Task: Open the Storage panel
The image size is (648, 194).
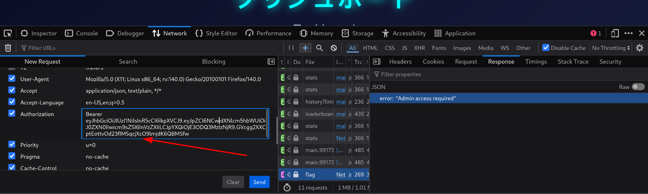Action: click(357, 33)
